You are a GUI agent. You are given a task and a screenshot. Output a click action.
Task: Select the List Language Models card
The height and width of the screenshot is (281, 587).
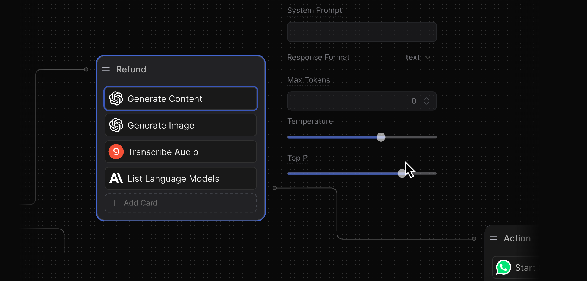click(x=181, y=178)
